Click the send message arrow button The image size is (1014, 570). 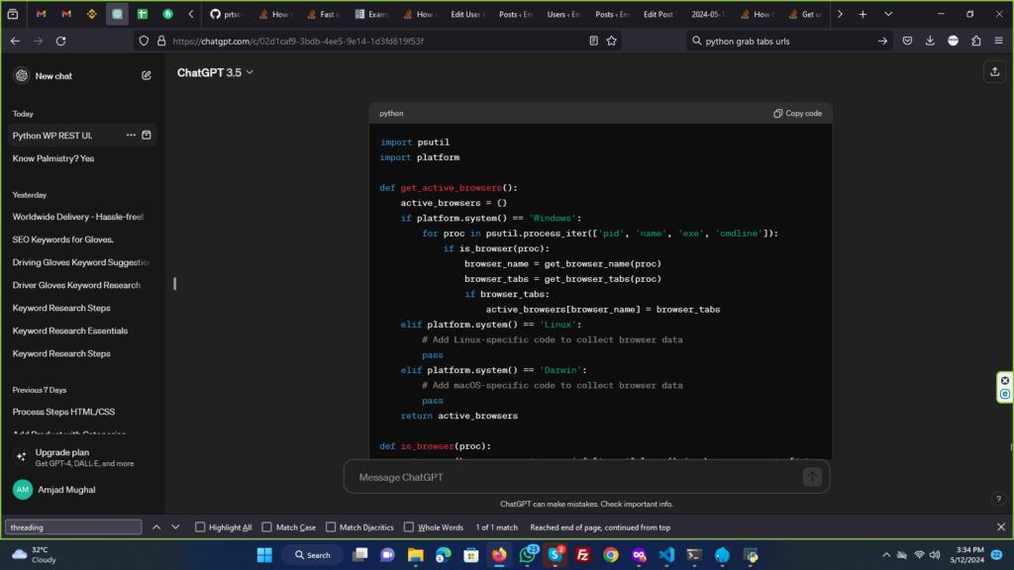pos(812,477)
